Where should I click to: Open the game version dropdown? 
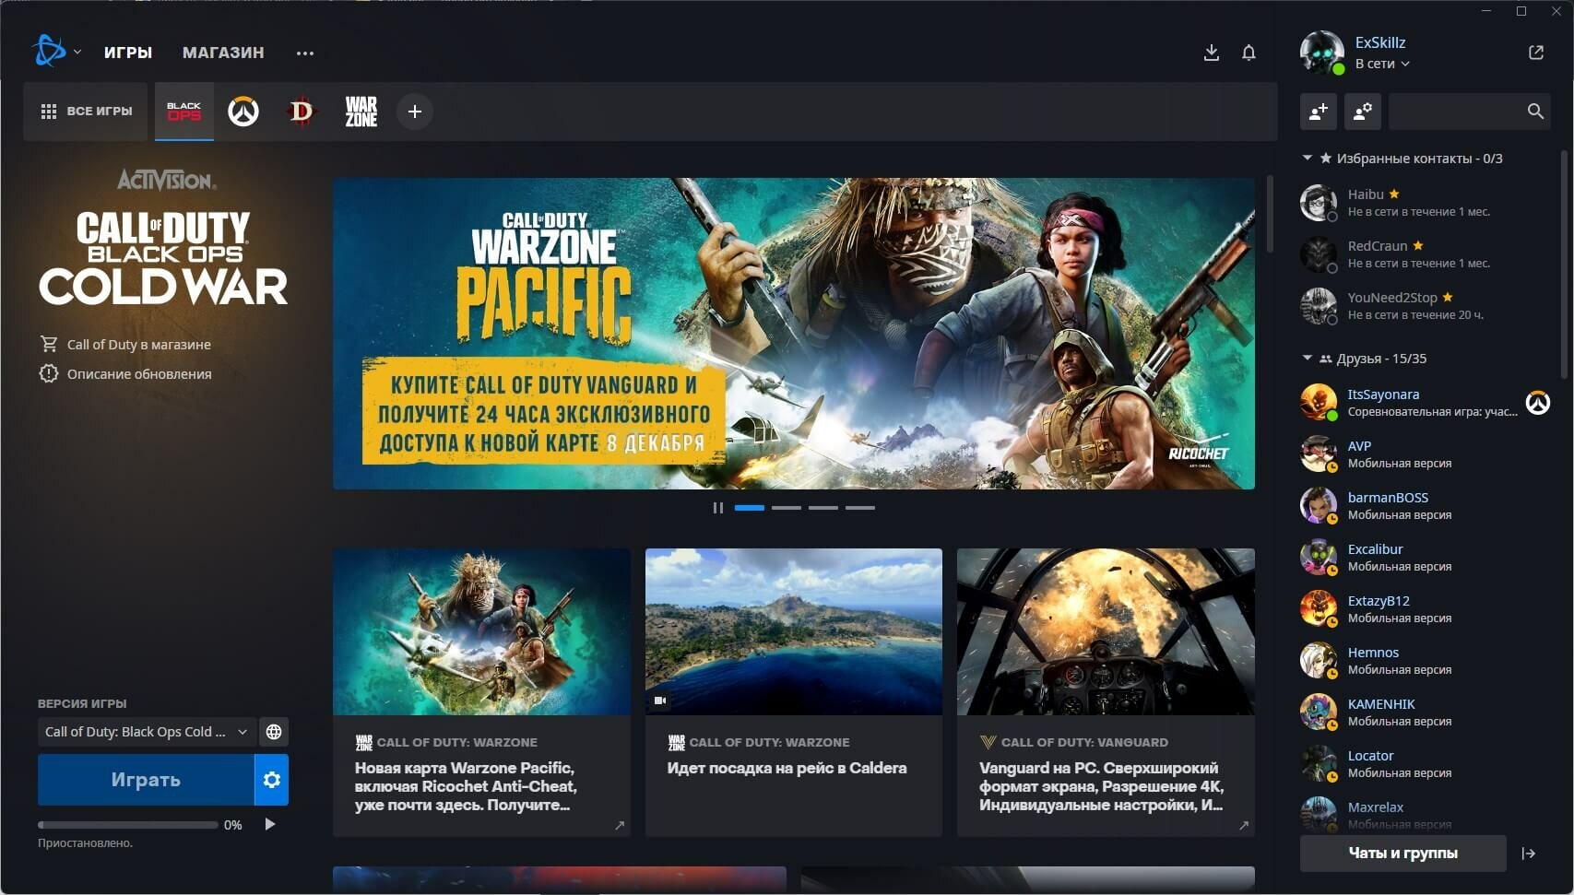pos(146,732)
